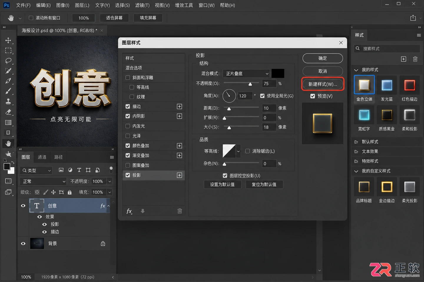Add another Inner Shadow with plus icon
The image size is (424, 282).
pyautogui.click(x=179, y=116)
